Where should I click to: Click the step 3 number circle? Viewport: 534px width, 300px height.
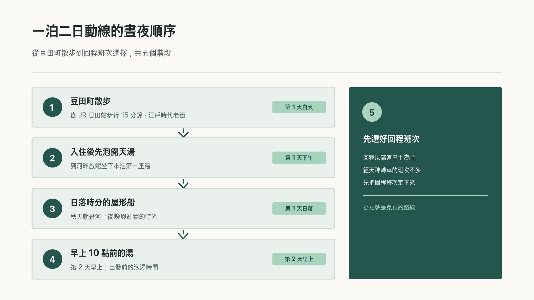pyautogui.click(x=52, y=208)
